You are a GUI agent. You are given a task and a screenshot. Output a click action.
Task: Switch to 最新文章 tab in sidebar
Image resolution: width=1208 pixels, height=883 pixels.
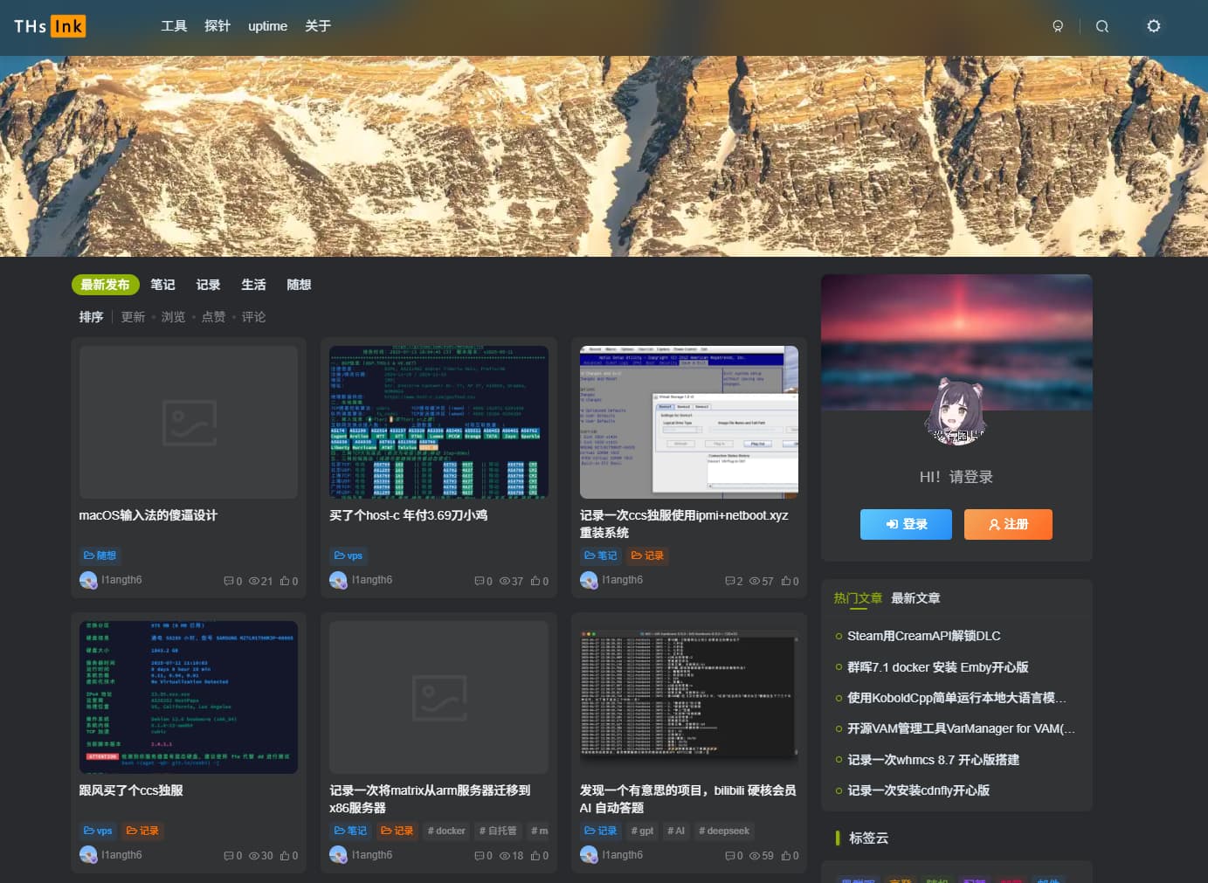(915, 598)
